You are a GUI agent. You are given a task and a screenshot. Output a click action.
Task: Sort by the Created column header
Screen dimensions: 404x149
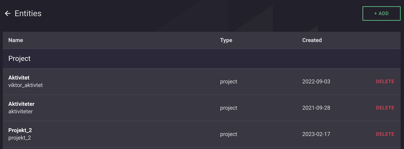[x=312, y=40]
